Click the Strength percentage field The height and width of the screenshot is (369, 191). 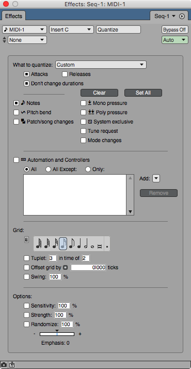pos(60,315)
